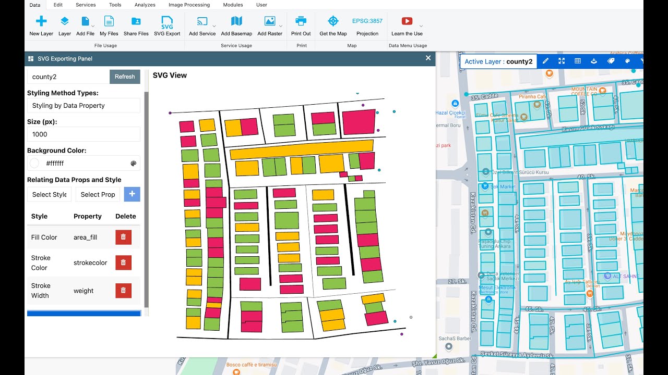Viewport: 668px width, 375px height.
Task: Open the Edit menu tab
Action: click(58, 5)
